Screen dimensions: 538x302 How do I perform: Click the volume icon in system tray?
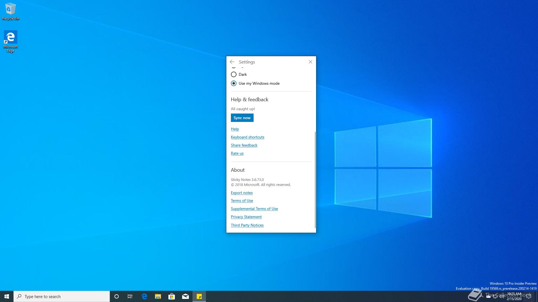502,296
